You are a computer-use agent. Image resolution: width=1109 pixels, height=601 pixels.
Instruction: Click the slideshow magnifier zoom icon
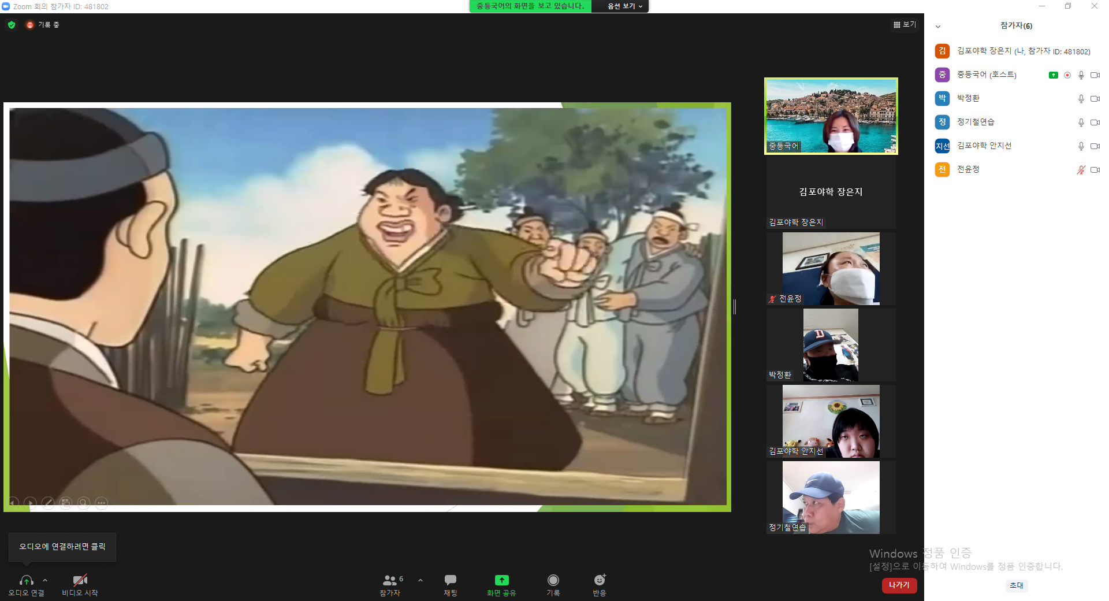coord(84,503)
